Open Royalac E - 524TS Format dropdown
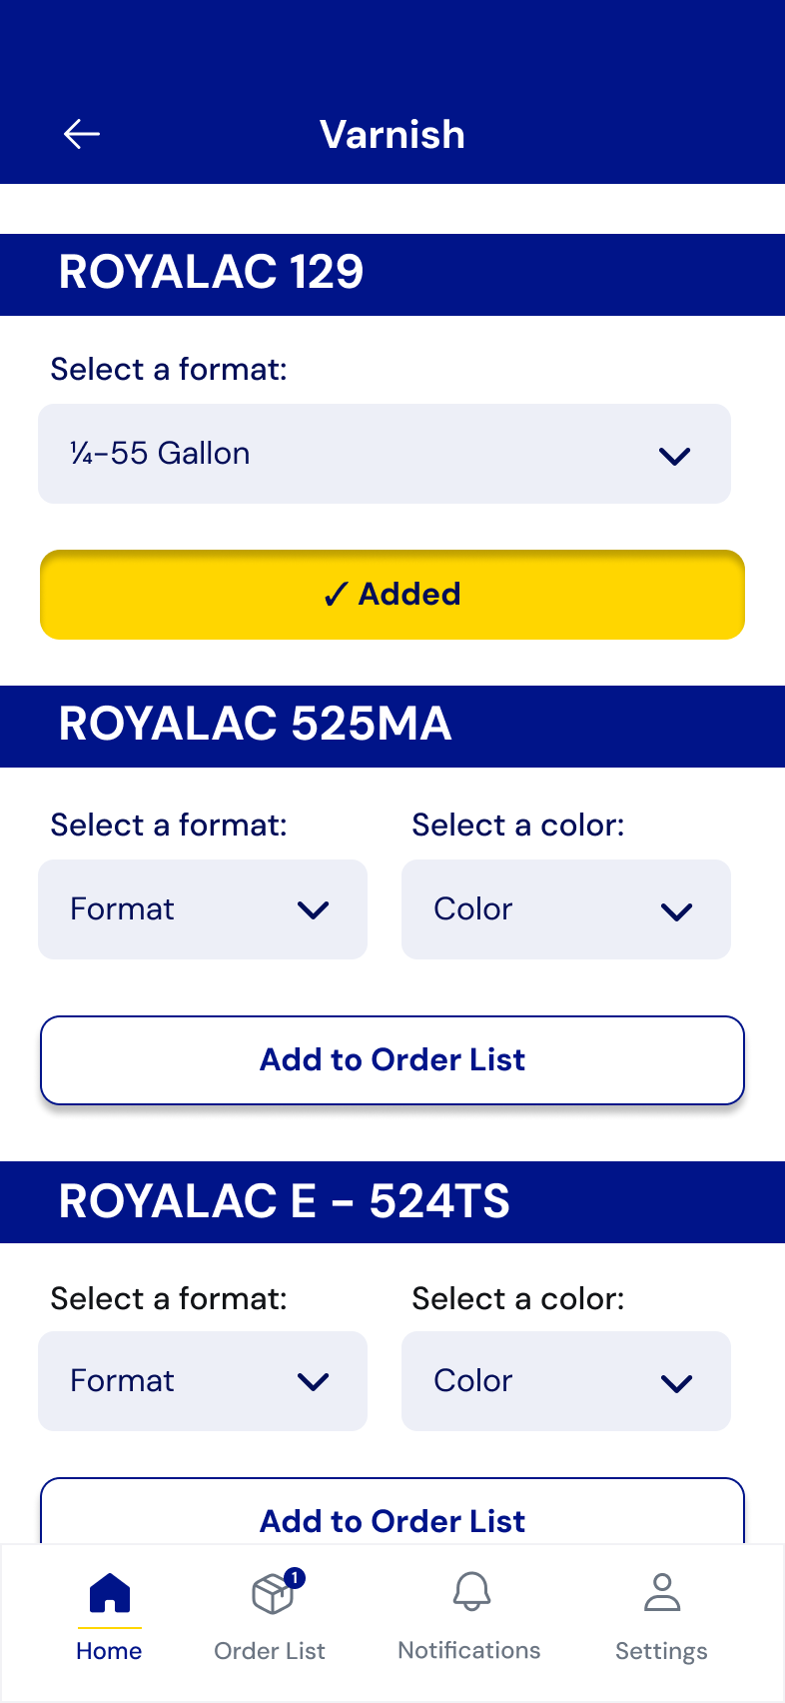785x1703 pixels. (x=203, y=1381)
